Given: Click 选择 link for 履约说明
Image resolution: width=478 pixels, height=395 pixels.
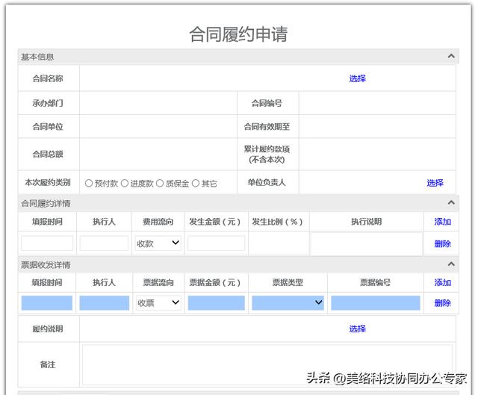Looking at the screenshot, I should 357,329.
